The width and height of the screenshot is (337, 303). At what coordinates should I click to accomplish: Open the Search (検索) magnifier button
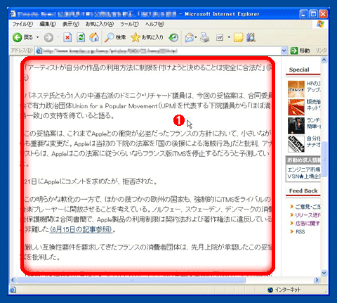pyautogui.click(x=115, y=37)
